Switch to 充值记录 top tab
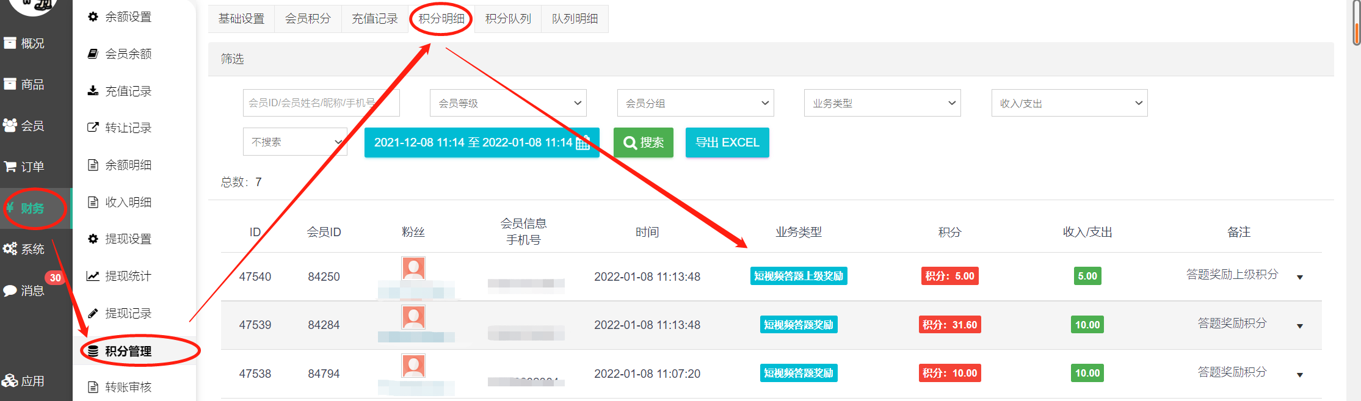1361x401 pixels. (x=374, y=19)
